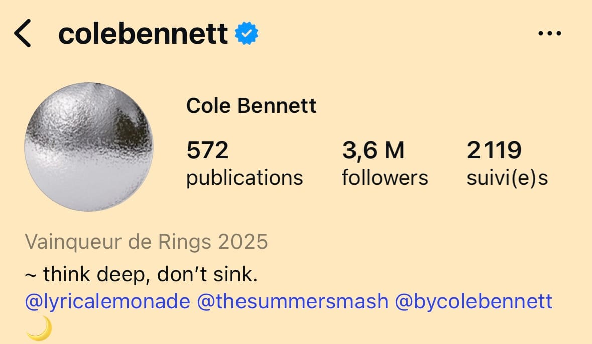Image resolution: width=592 pixels, height=344 pixels.
Task: Click the suivi(e)s label under 2119
Action: pos(507,177)
